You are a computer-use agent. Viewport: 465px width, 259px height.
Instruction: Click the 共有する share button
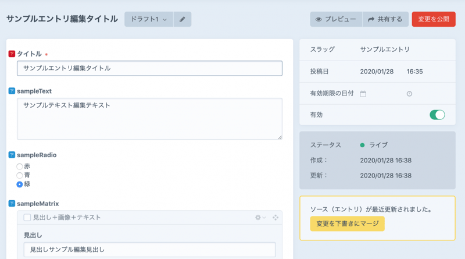(x=385, y=19)
